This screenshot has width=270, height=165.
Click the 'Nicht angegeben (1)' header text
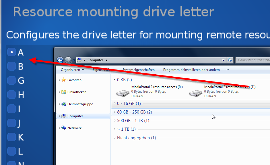[x=137, y=138]
